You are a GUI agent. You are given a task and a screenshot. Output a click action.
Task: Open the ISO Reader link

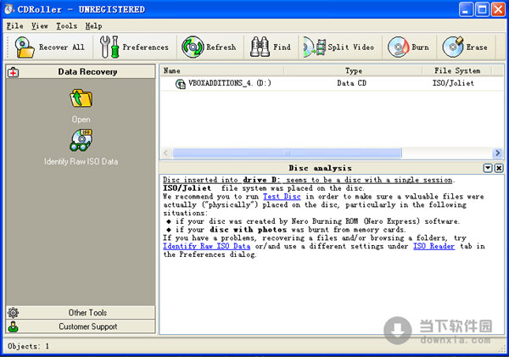click(x=433, y=246)
